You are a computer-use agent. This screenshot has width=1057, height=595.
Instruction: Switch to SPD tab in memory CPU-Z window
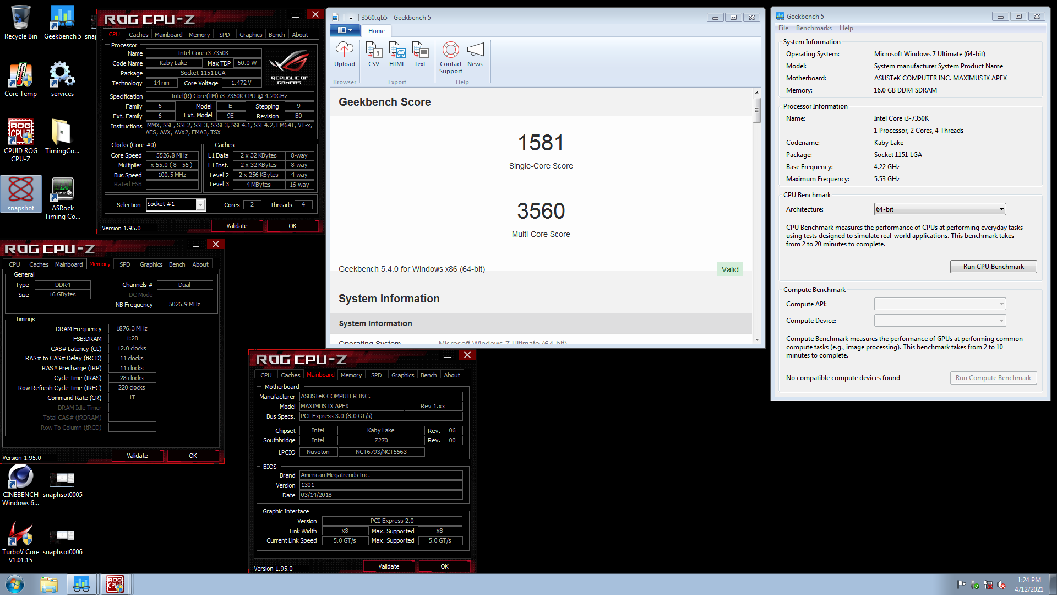(125, 264)
